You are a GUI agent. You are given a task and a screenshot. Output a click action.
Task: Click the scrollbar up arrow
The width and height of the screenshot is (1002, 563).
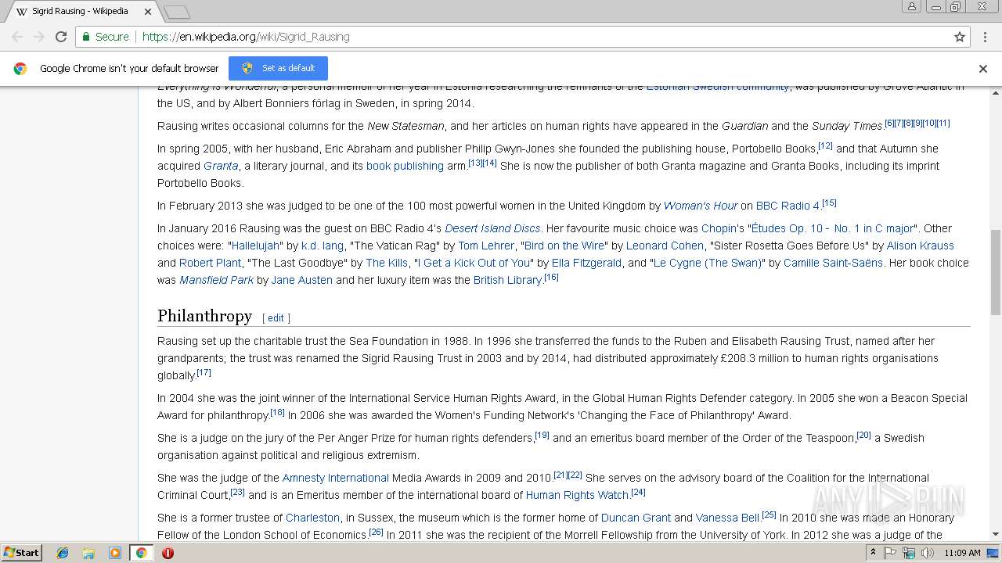(x=996, y=92)
